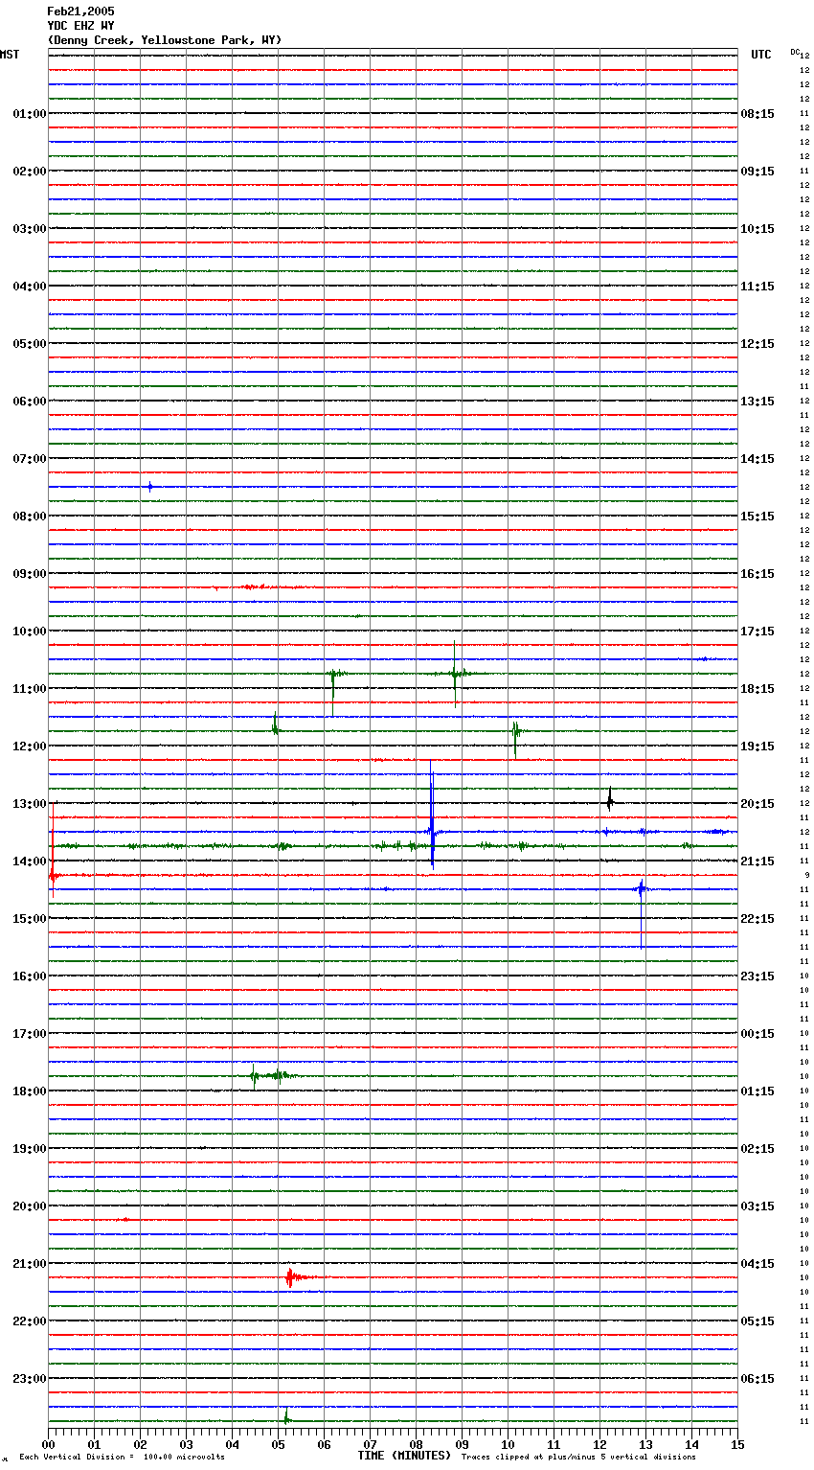Click the small blue blip on the 07:30 trace
This screenshot has height=1470, width=814.
pos(149,487)
